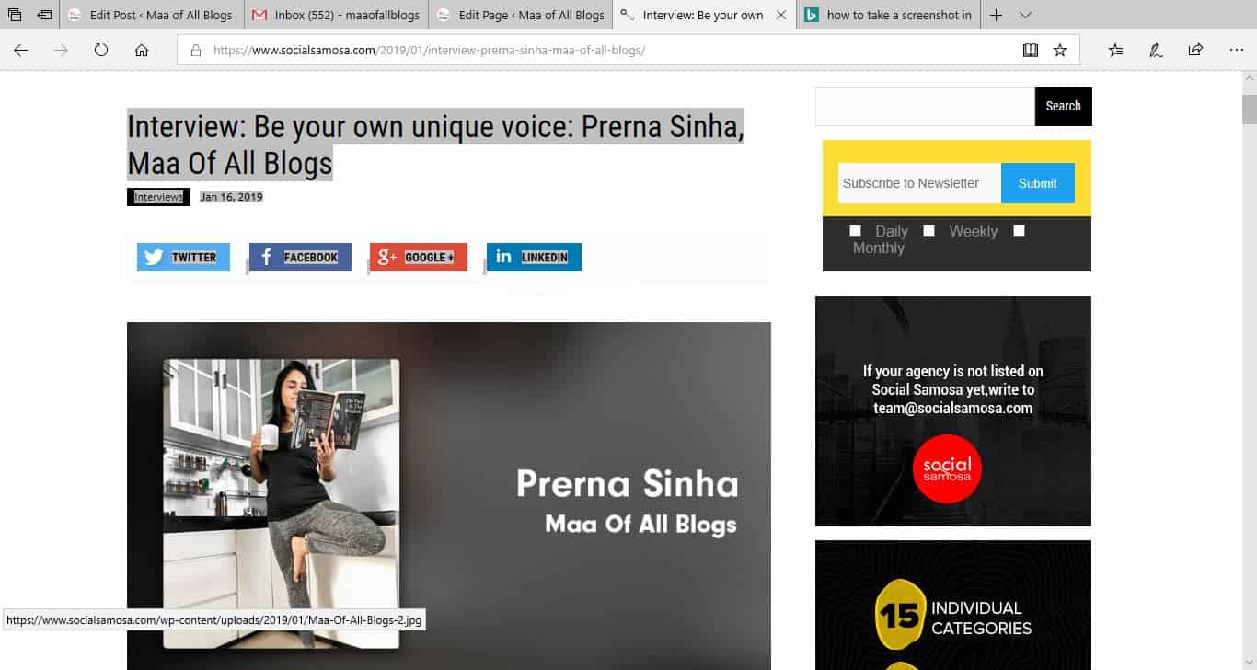
Task: Open the Favorites hub icon
Action: 1115,51
